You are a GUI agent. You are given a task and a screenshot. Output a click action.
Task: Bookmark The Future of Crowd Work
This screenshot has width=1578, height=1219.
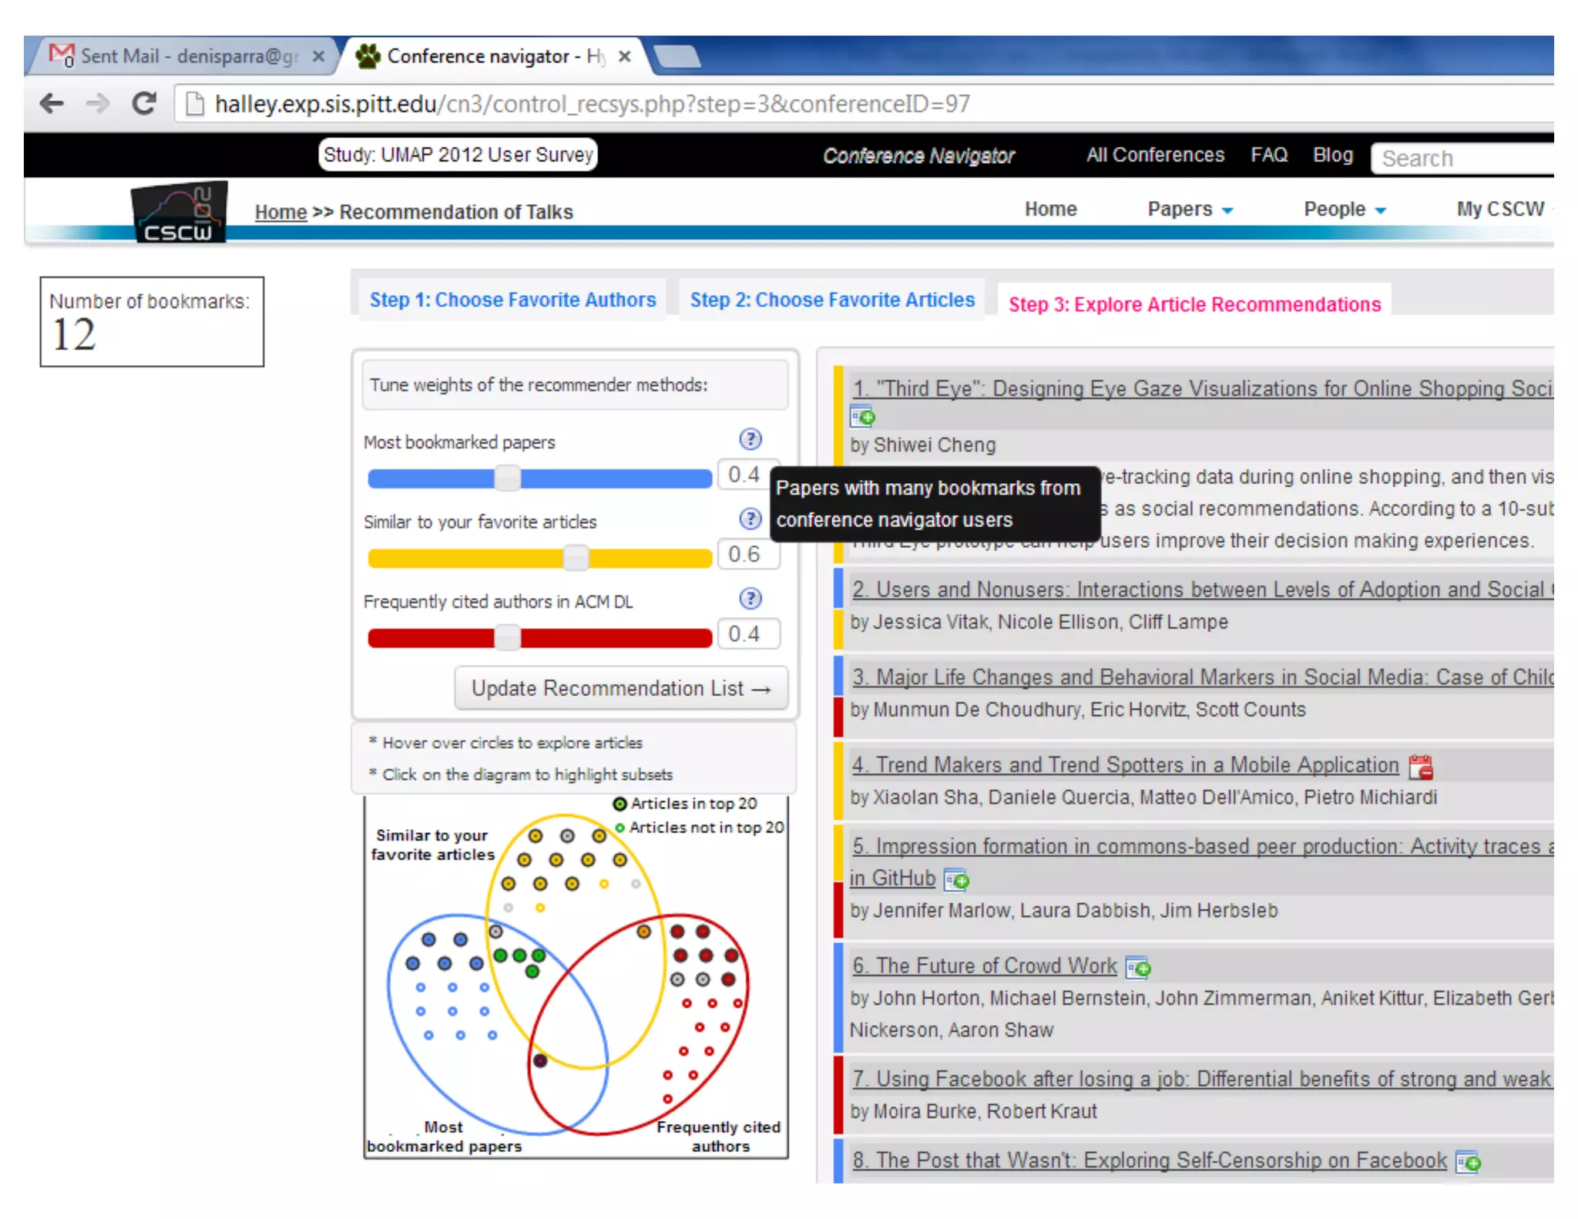coord(1138,967)
